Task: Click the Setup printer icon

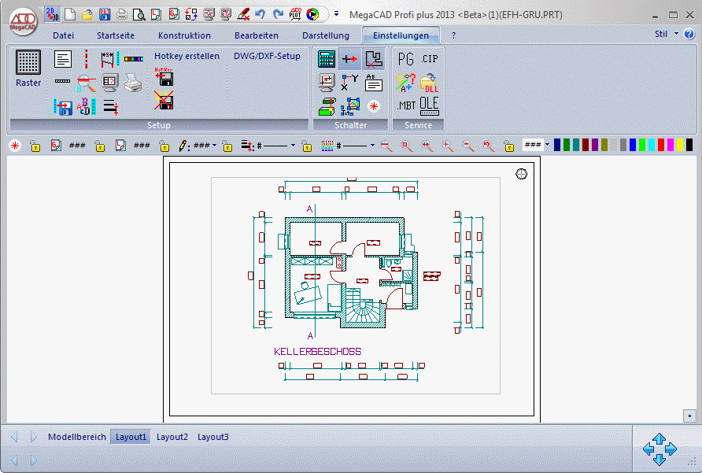Action: [x=133, y=83]
